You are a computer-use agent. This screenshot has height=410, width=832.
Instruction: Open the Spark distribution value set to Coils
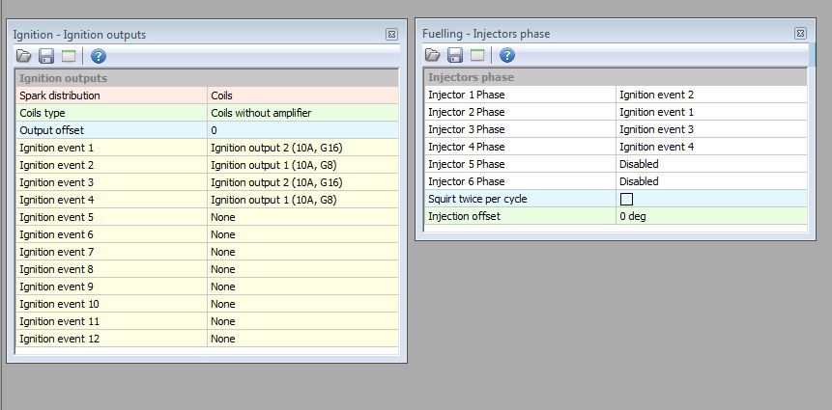point(302,96)
